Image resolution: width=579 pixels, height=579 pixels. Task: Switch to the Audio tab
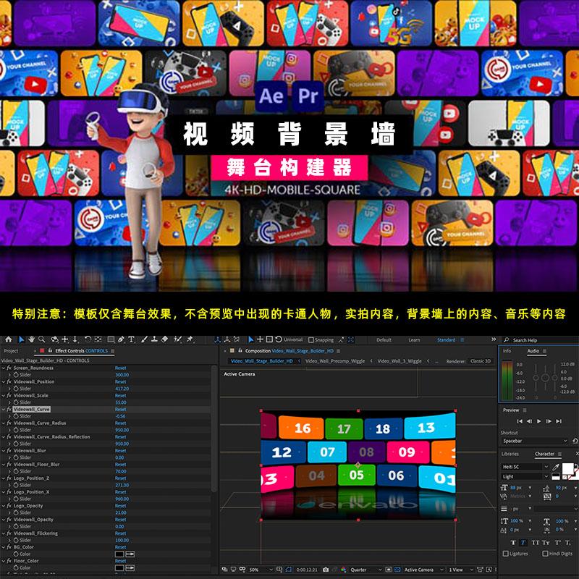click(x=534, y=351)
